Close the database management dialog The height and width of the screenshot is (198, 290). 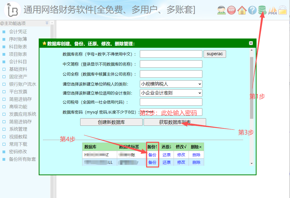click(x=251, y=43)
